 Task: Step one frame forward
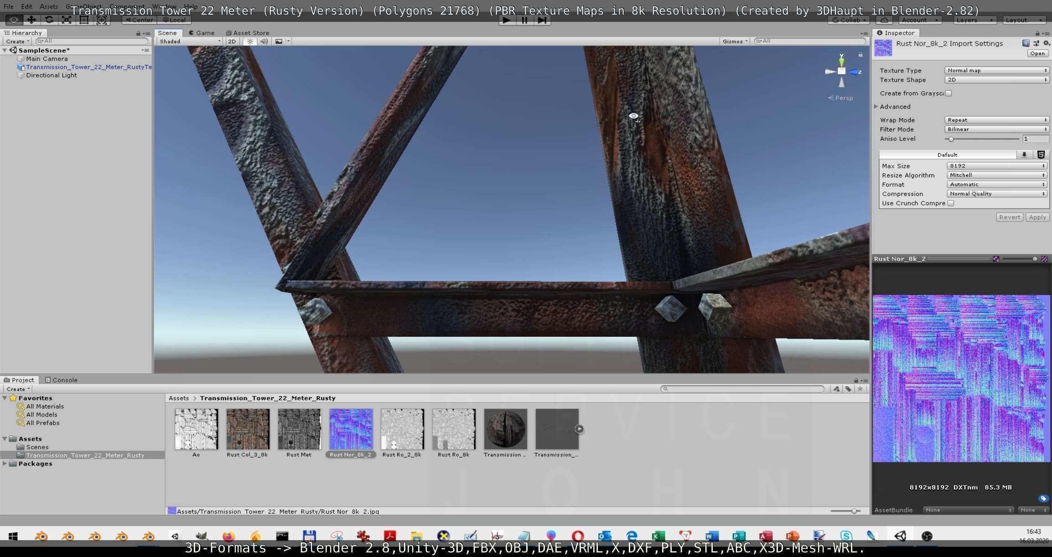pos(542,20)
